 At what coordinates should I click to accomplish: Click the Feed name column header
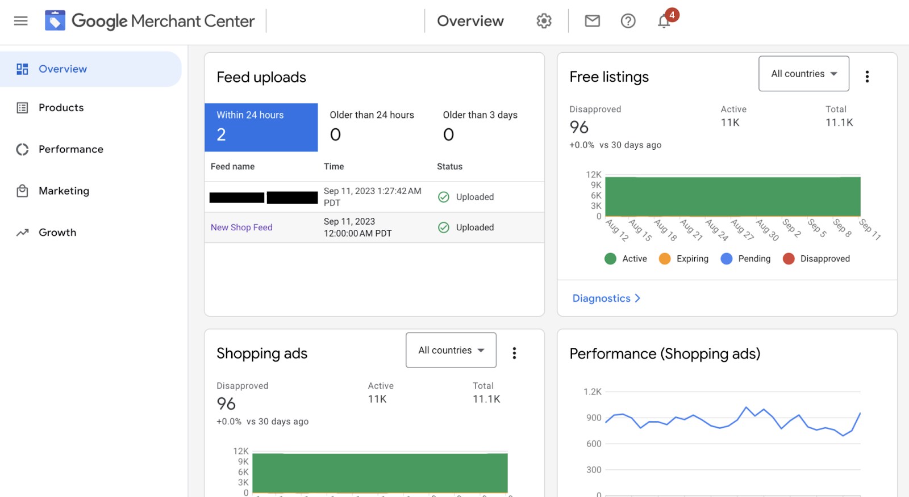tap(232, 166)
